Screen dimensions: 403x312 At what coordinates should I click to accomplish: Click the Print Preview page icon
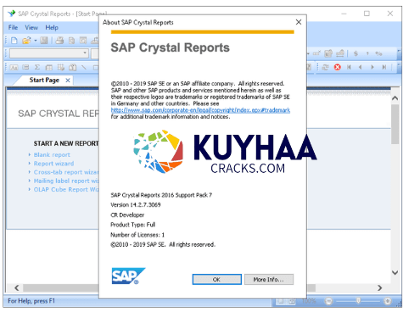[71, 41]
